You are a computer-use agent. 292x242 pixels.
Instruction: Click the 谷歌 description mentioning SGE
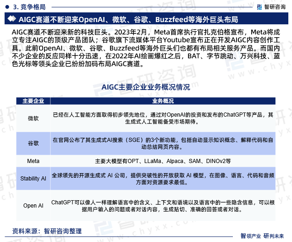click(163, 143)
